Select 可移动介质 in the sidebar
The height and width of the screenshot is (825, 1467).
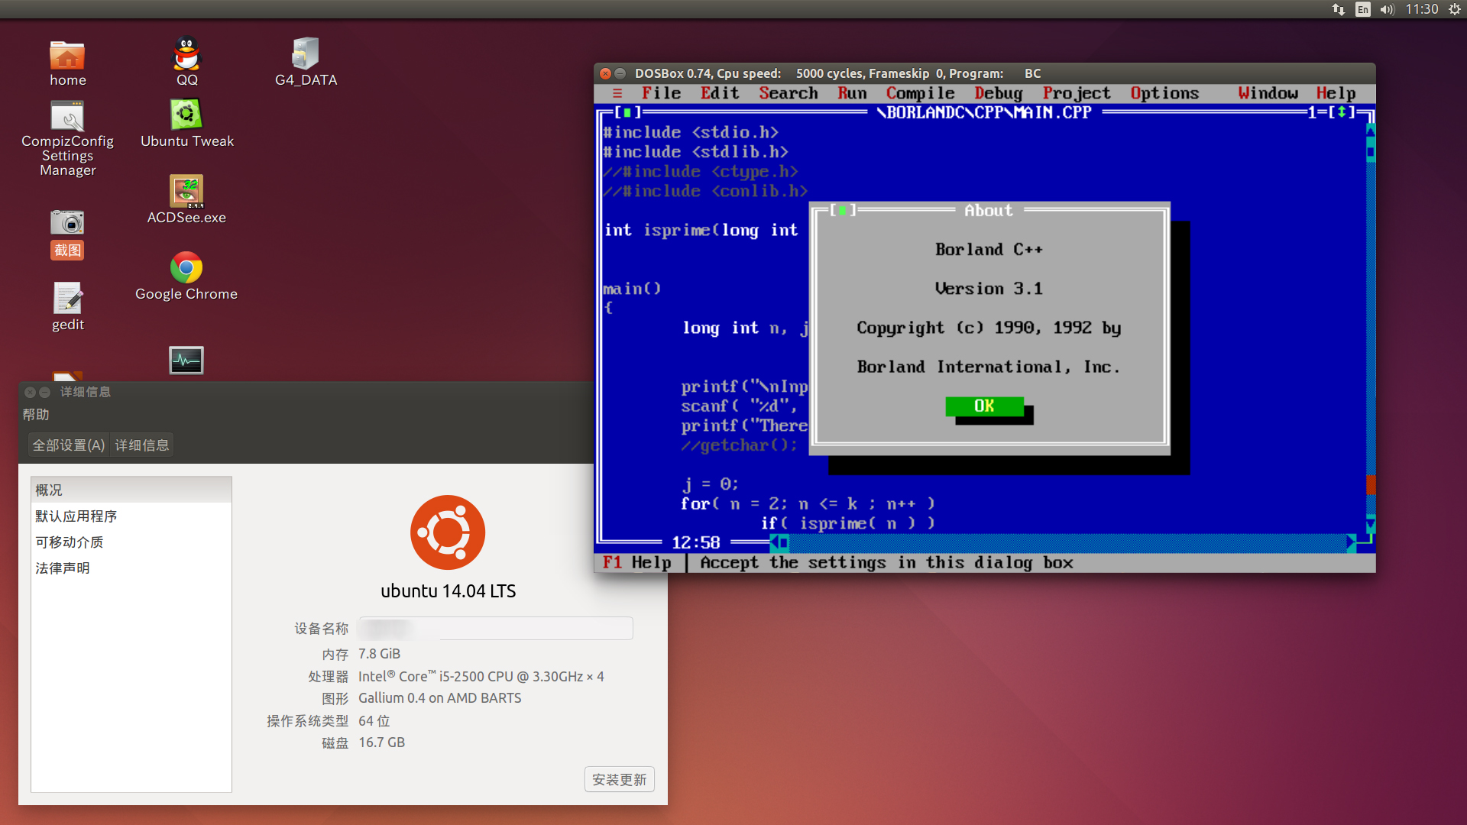tap(131, 542)
